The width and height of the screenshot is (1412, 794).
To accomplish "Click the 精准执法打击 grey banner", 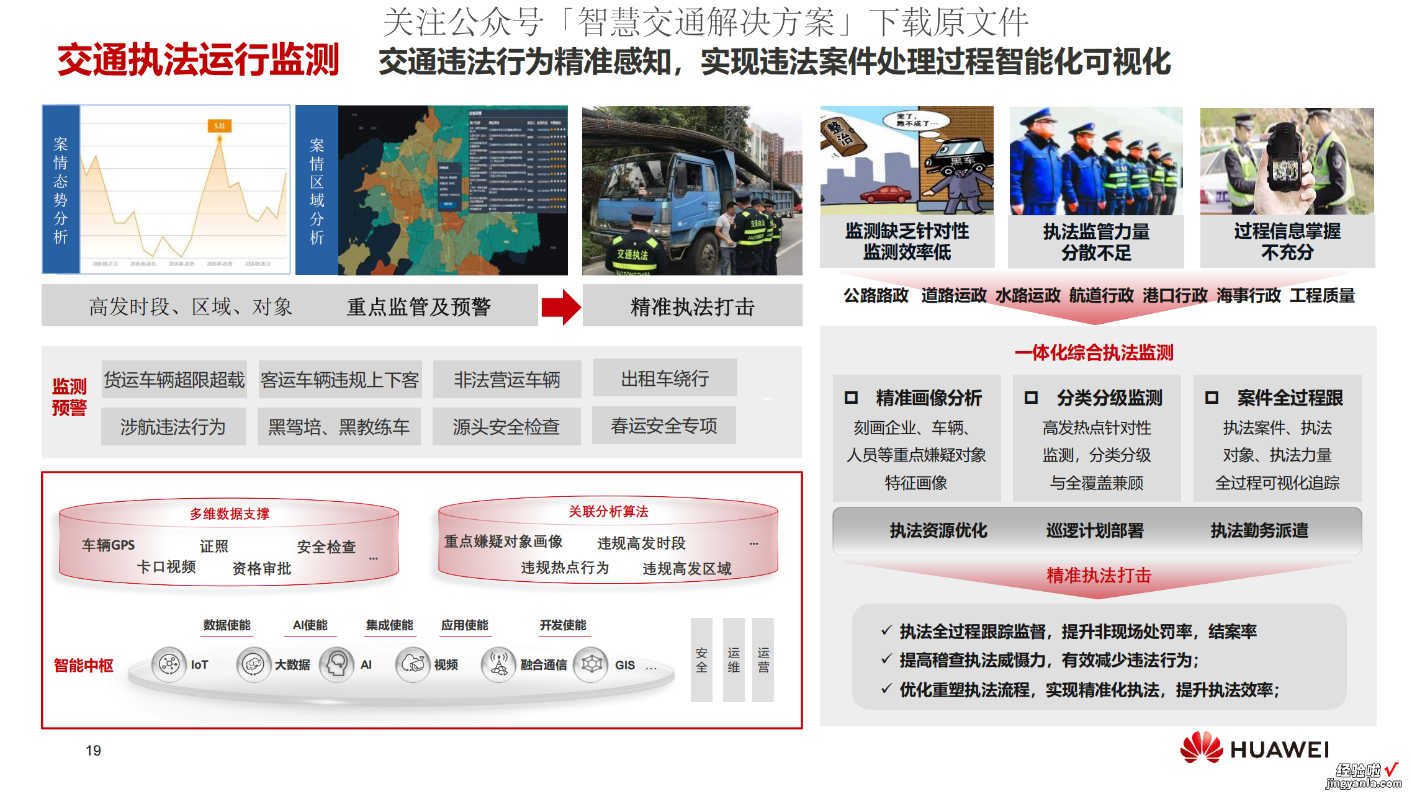I will point(693,306).
